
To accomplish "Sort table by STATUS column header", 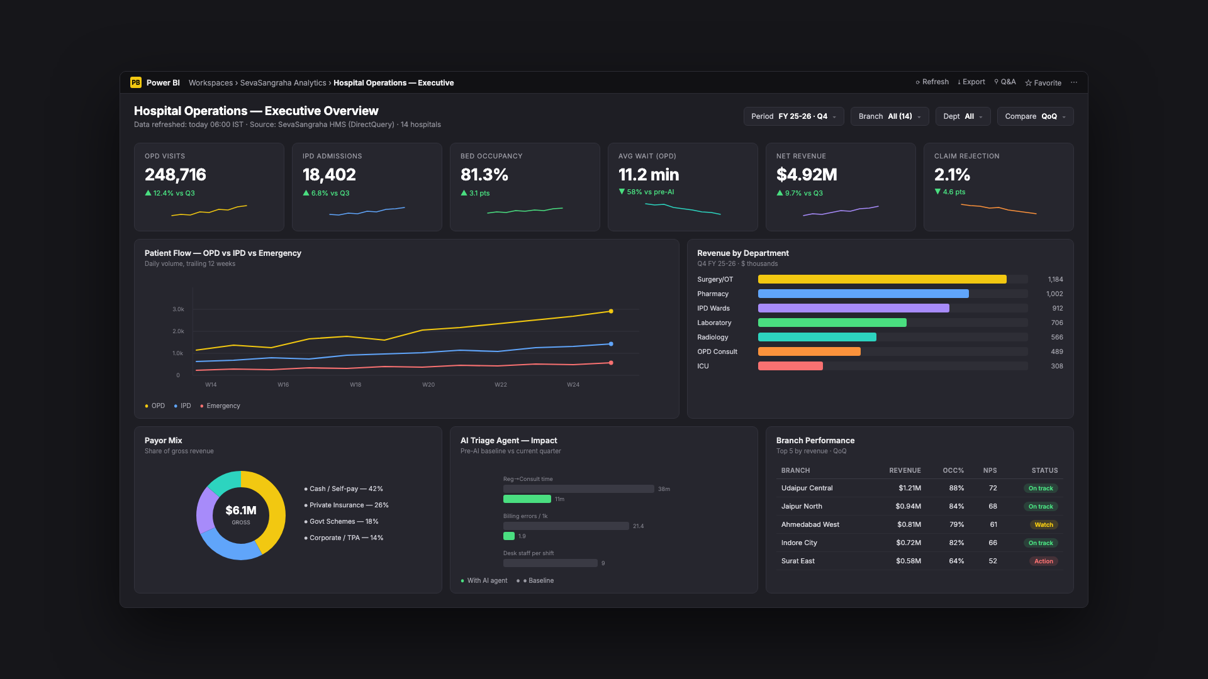I will [1044, 471].
